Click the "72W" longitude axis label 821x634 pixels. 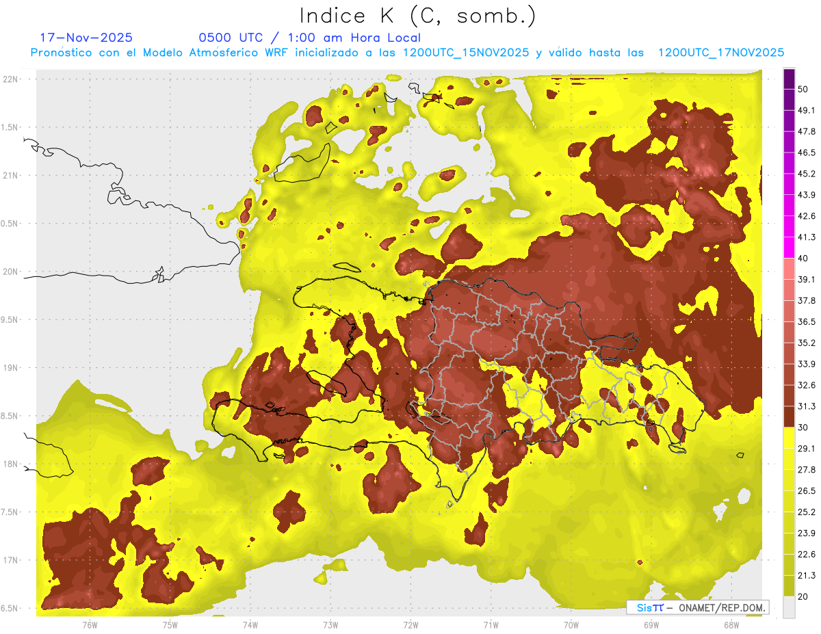(x=411, y=625)
